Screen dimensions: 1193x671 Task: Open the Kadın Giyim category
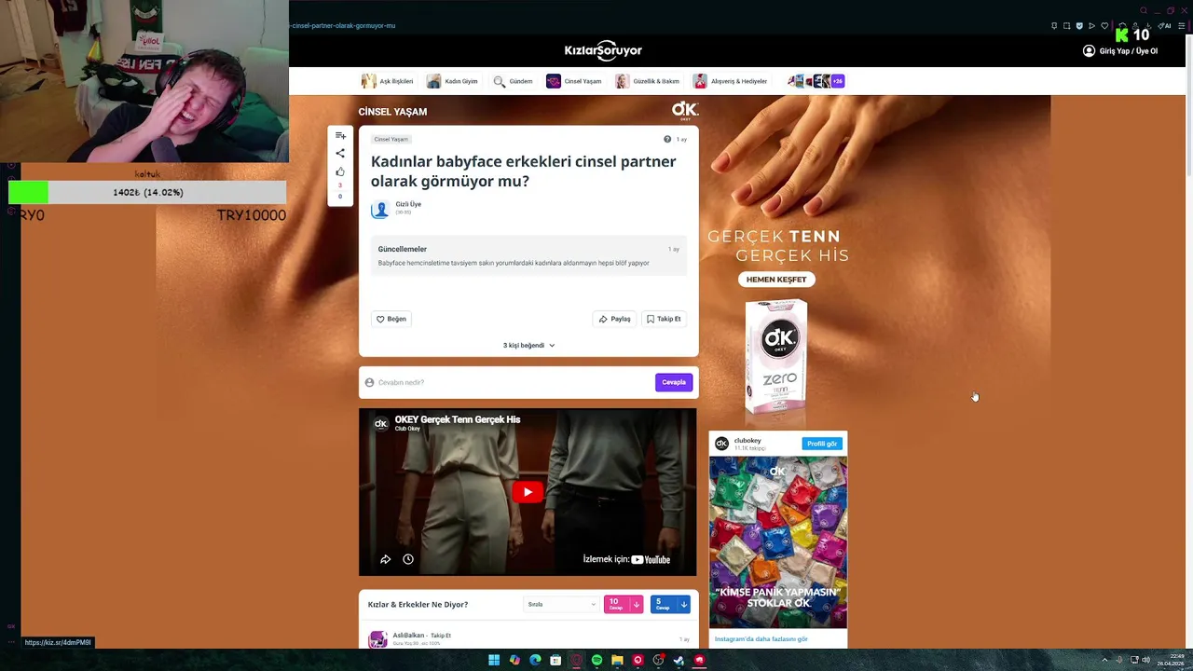(452, 81)
